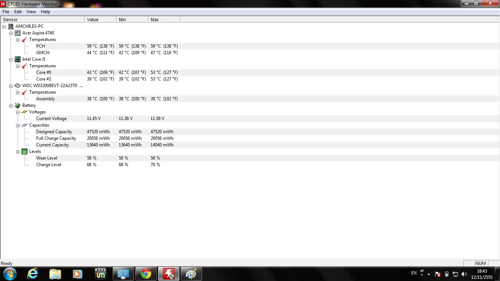Open the File menu
The image size is (500, 281).
[6, 12]
